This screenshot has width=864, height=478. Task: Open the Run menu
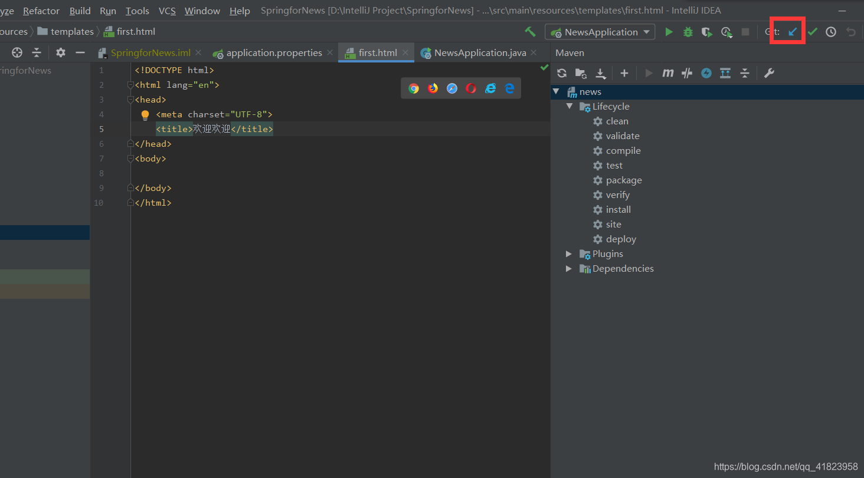[108, 11]
